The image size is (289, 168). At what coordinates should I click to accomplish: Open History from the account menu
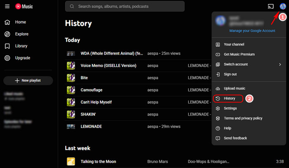249,98
